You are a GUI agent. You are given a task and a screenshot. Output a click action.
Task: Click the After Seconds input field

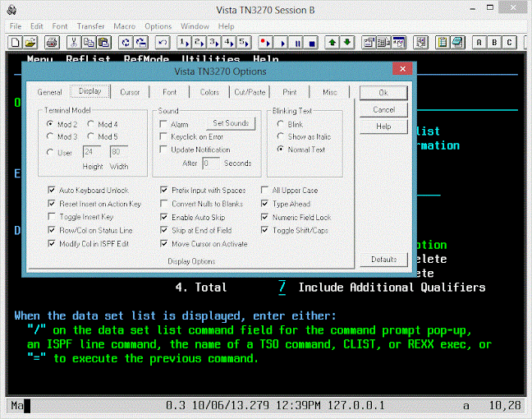(211, 163)
